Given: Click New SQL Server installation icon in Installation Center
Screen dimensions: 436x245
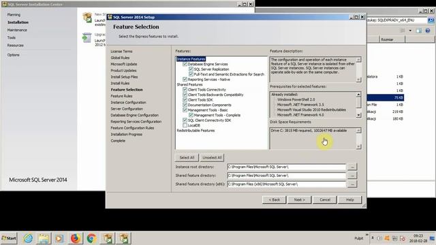Looking at the screenshot, I should tap(87, 18).
